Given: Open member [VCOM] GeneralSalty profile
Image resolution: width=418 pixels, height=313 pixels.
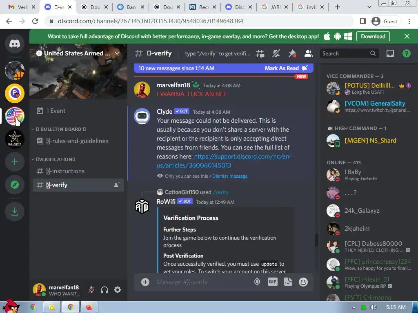Looking at the screenshot, I should click(x=369, y=106).
